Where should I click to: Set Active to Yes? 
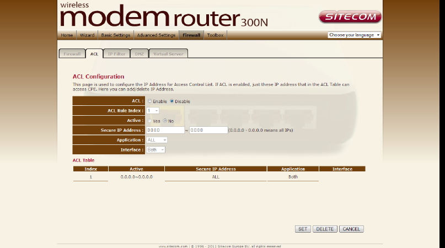tap(149, 121)
